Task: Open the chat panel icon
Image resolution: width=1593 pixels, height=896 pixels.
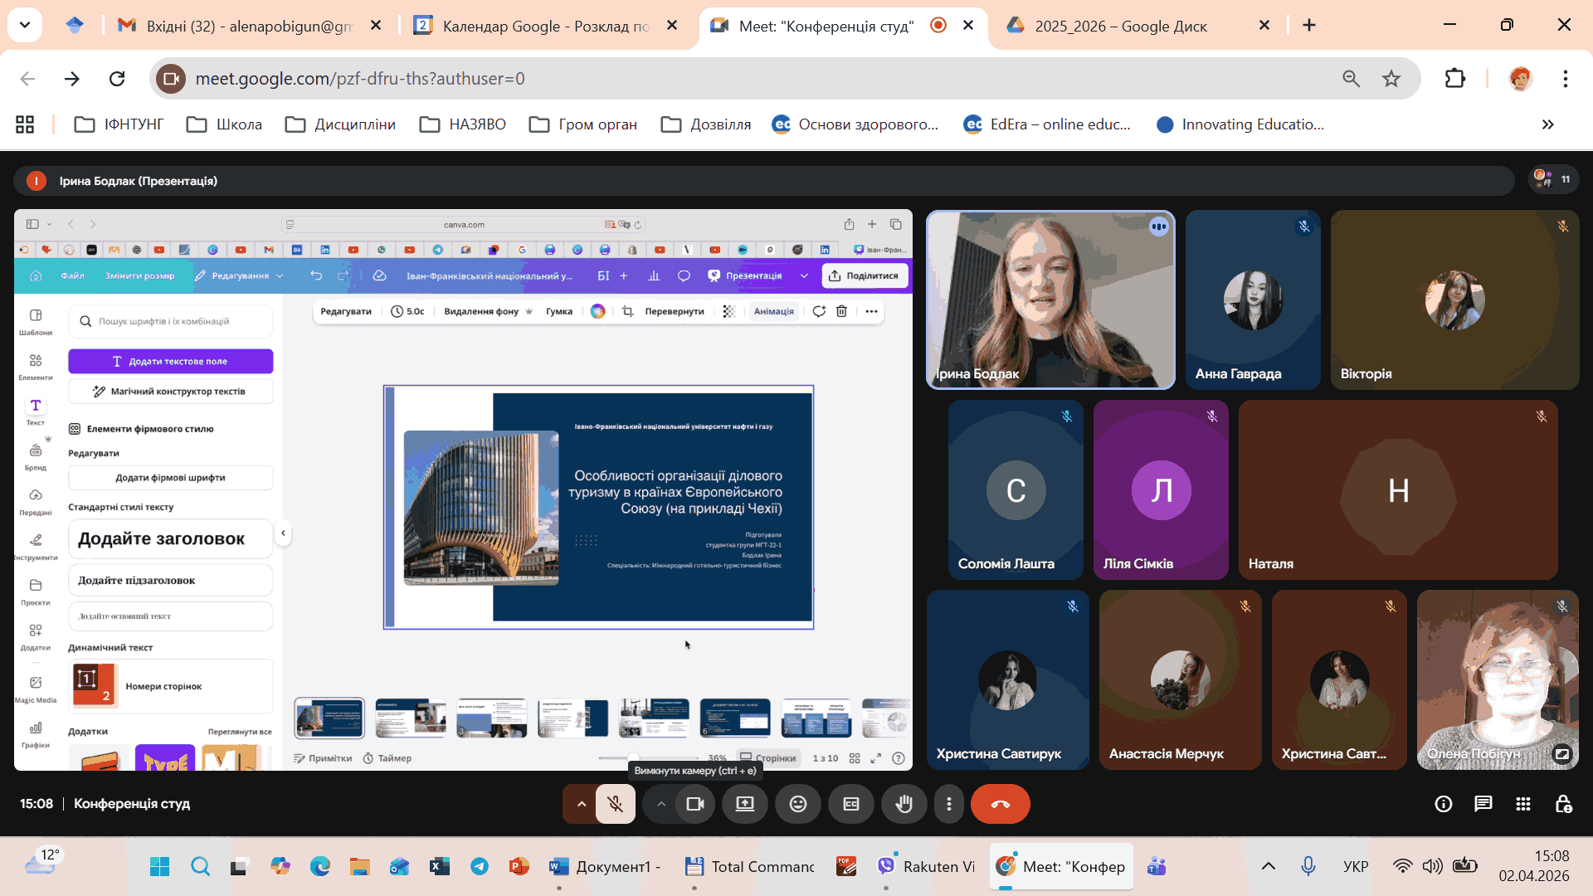Action: pos(1483,804)
